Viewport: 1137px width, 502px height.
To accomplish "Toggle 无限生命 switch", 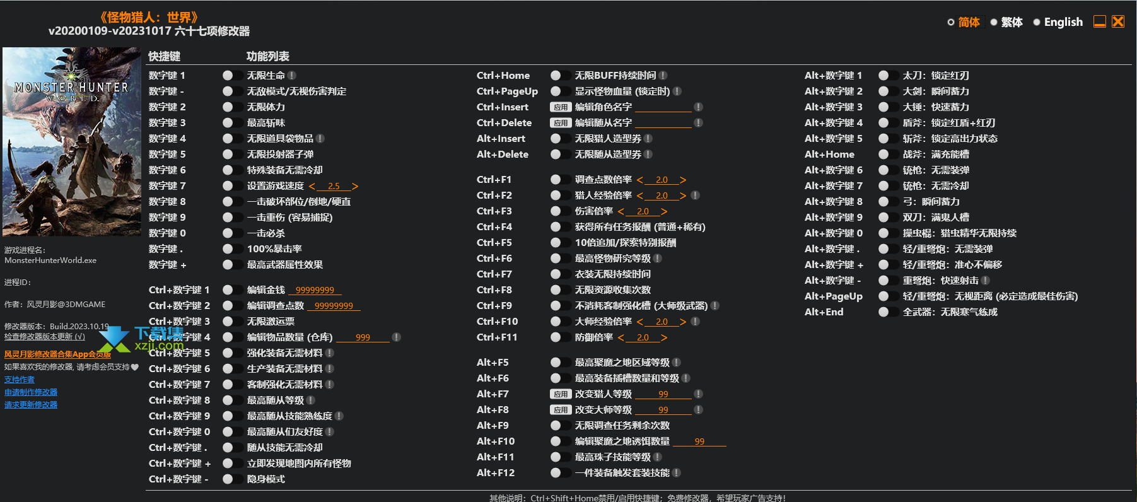I will [x=231, y=76].
